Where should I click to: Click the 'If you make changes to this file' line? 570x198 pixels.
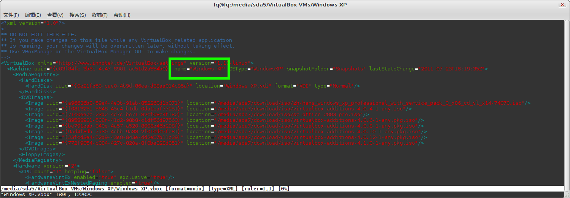click(116, 40)
